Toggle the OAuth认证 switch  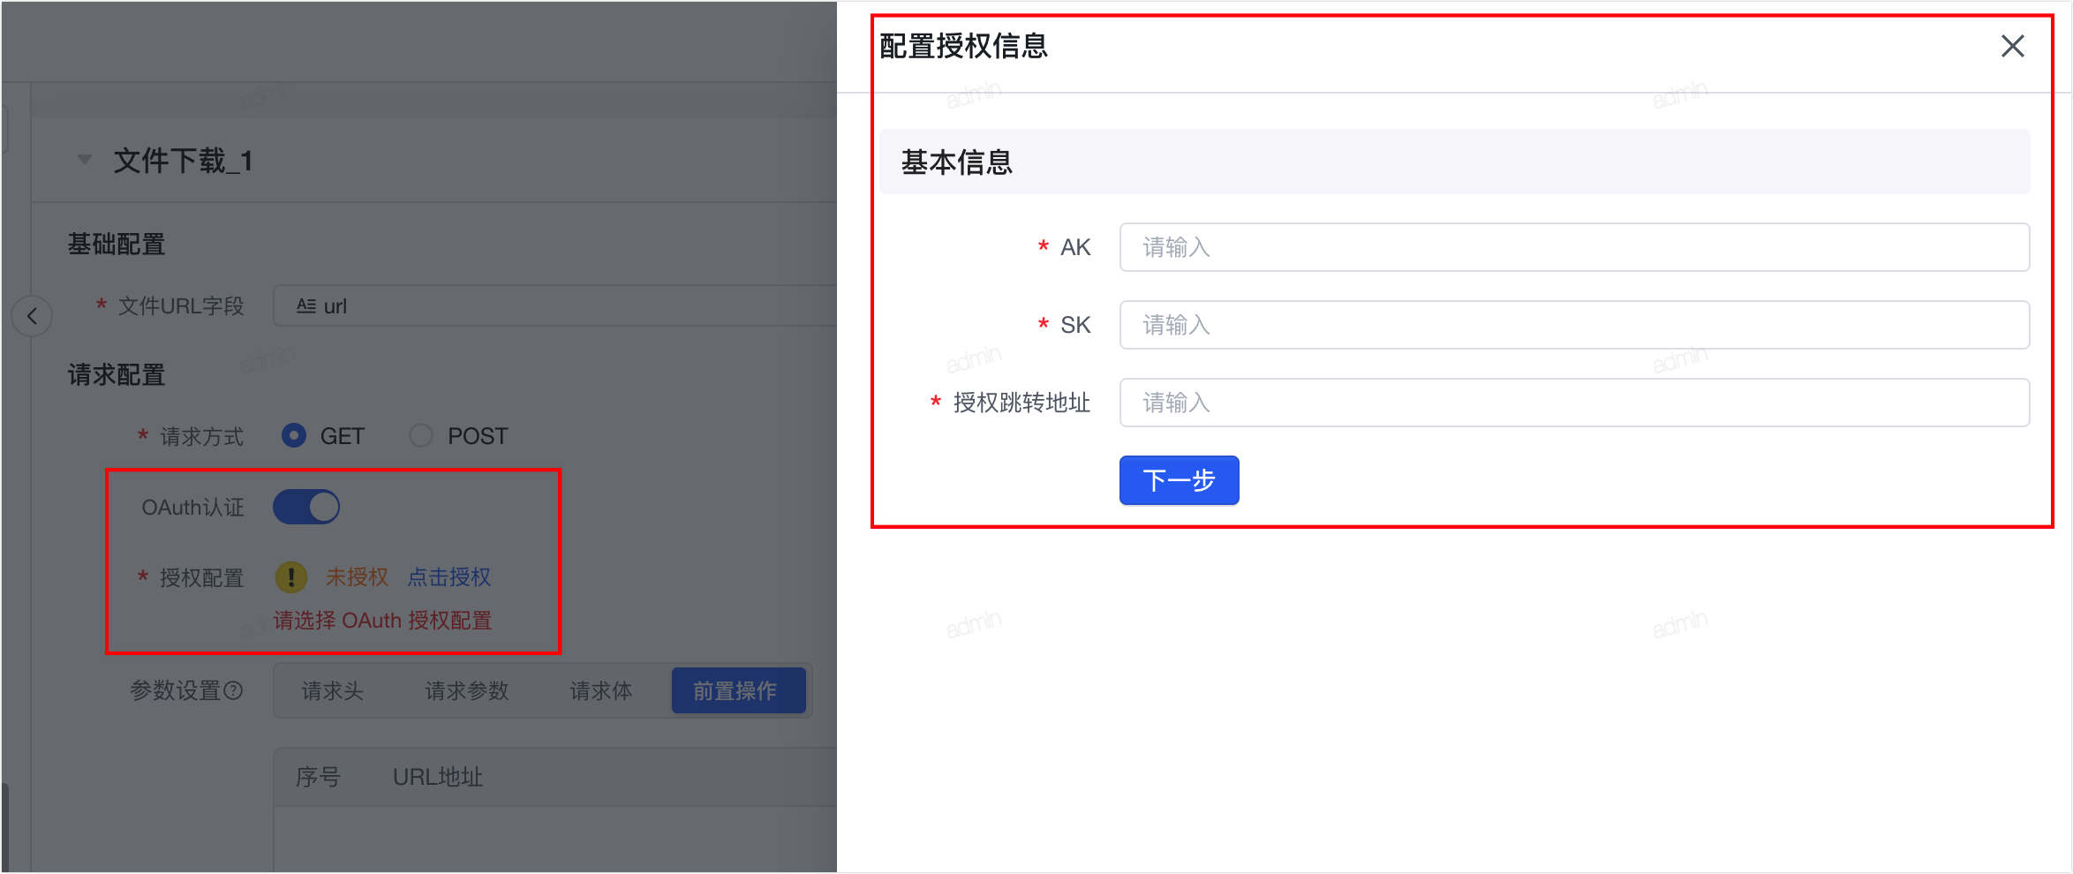pyautogui.click(x=306, y=507)
